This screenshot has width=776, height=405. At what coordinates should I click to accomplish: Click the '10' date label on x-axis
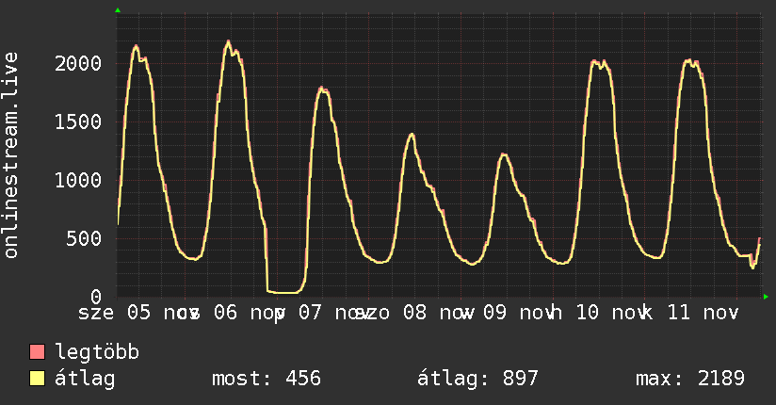(587, 312)
